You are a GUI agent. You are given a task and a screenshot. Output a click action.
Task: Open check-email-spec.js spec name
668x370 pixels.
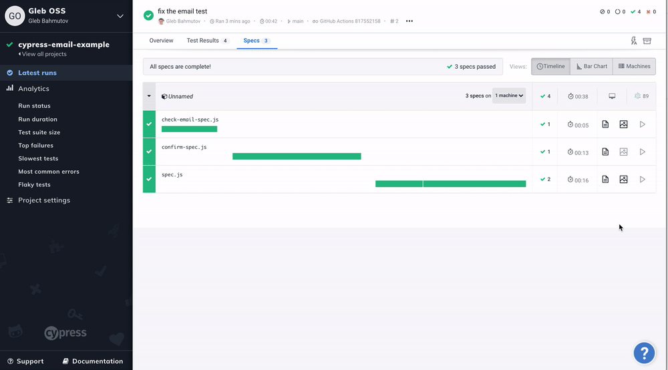click(190, 120)
